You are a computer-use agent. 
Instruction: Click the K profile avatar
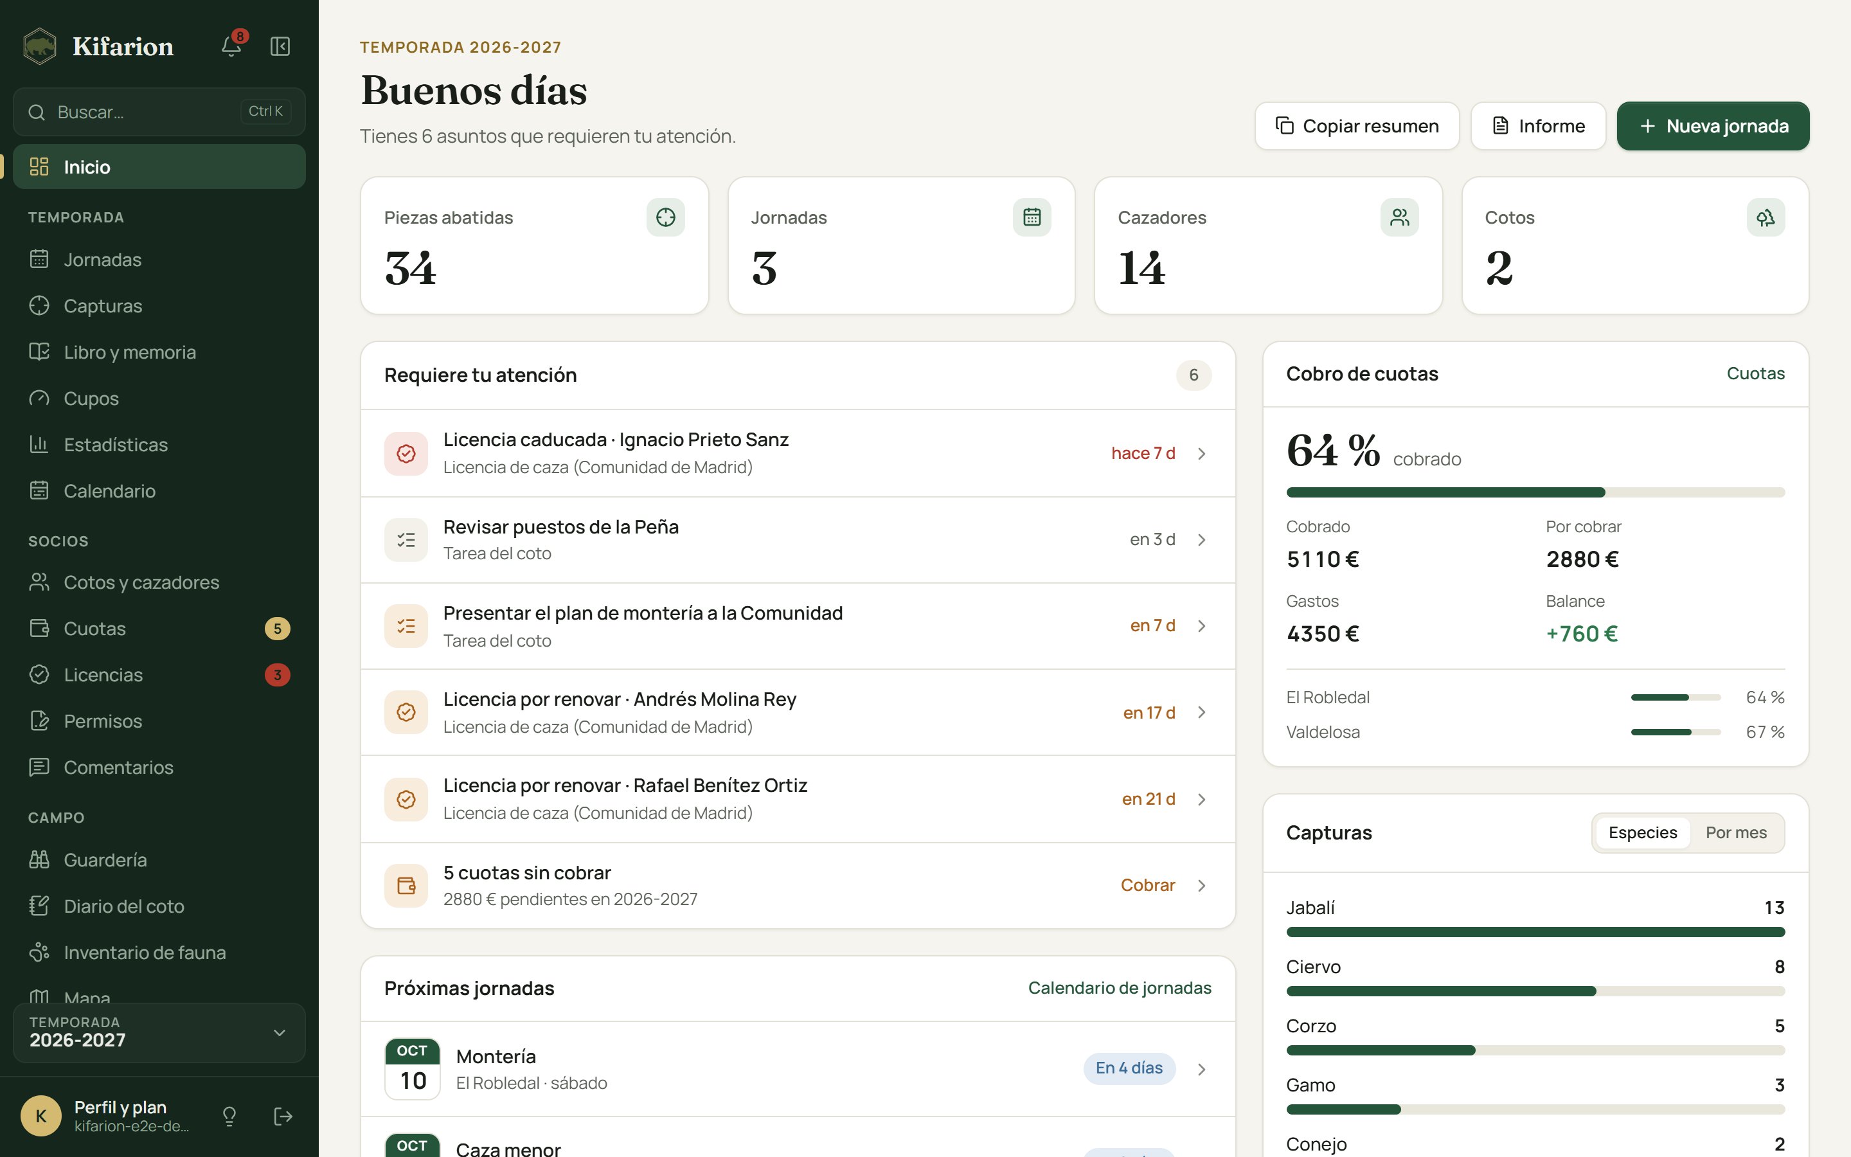click(x=41, y=1117)
